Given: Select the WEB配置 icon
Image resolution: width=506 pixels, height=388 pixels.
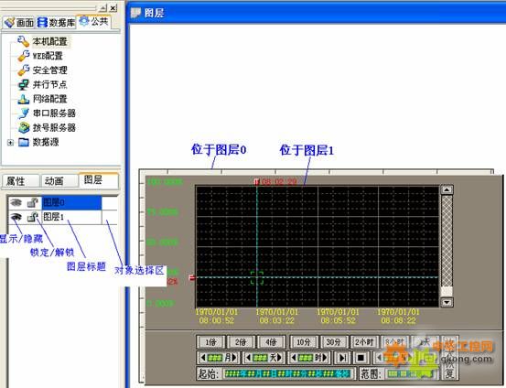Looking at the screenshot, I should coord(23,56).
